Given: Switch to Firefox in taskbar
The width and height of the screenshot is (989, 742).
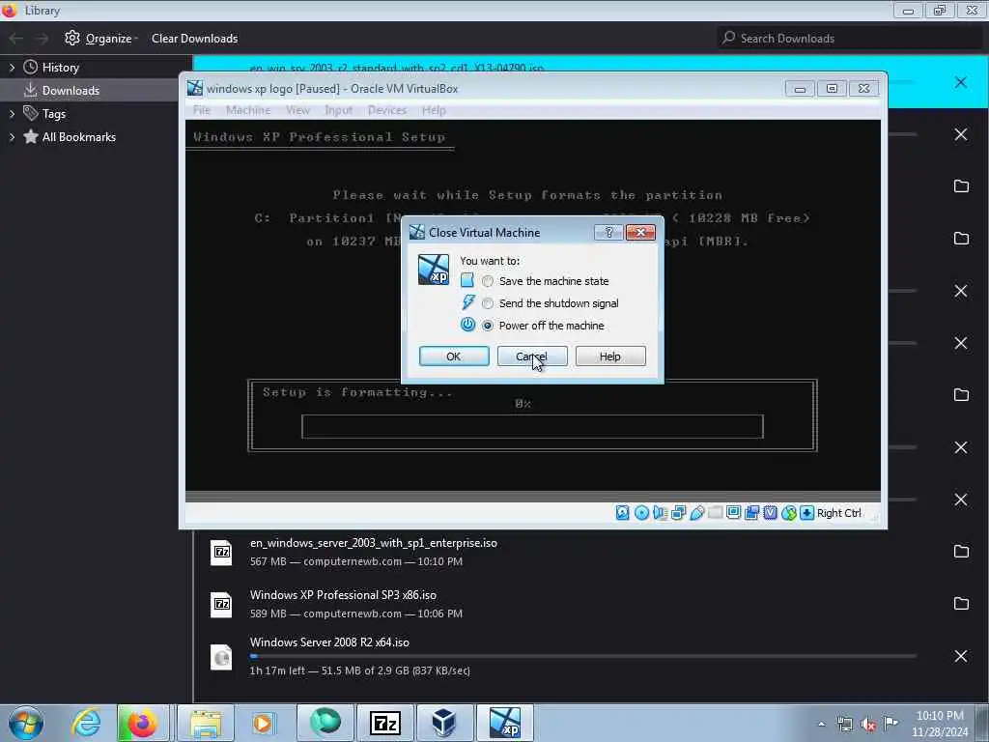Looking at the screenshot, I should (142, 723).
